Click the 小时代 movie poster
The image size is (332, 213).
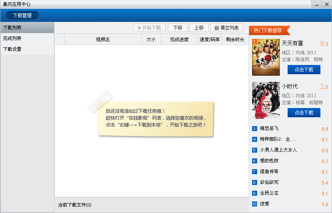[266, 100]
